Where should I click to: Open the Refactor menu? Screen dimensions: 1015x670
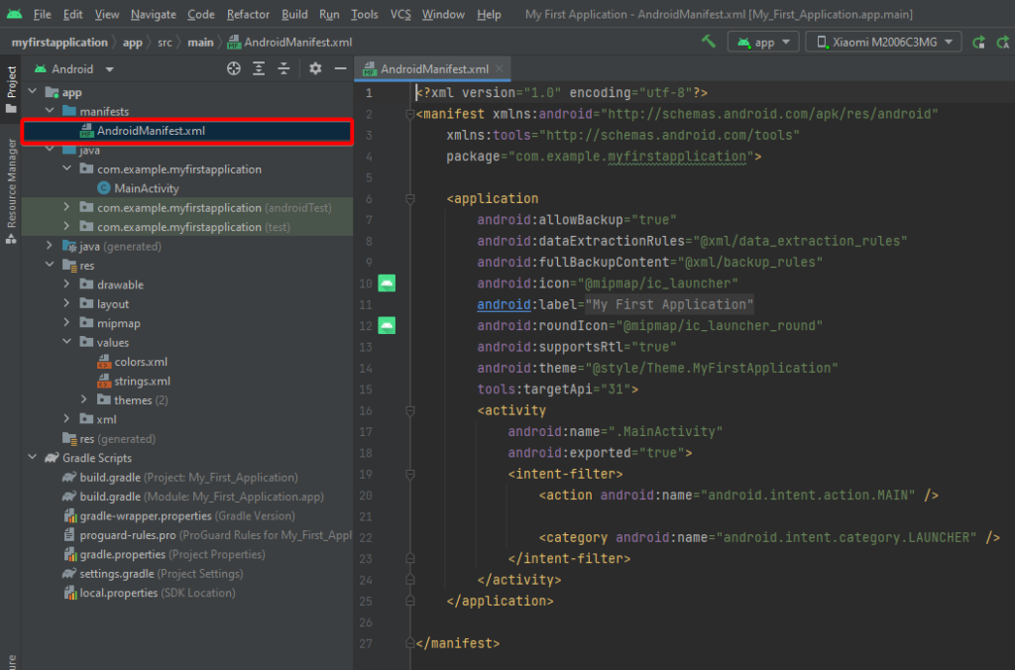click(x=248, y=14)
